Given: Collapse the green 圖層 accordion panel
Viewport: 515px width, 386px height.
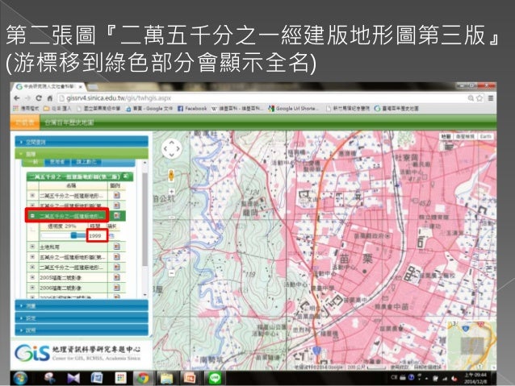Looking at the screenshot, I should tap(82, 153).
